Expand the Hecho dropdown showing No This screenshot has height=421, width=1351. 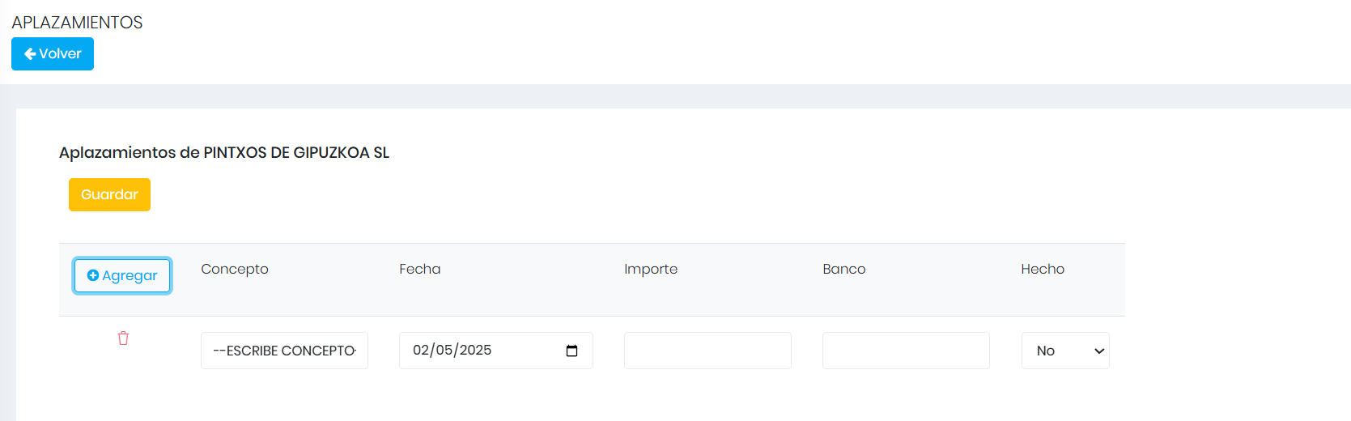(x=1065, y=351)
